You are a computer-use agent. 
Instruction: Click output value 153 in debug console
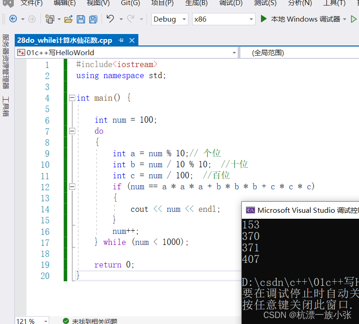click(x=251, y=225)
